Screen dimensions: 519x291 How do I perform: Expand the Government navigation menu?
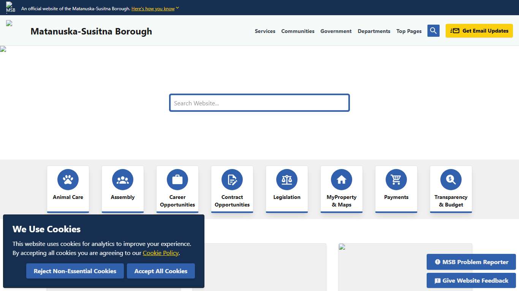tap(336, 31)
